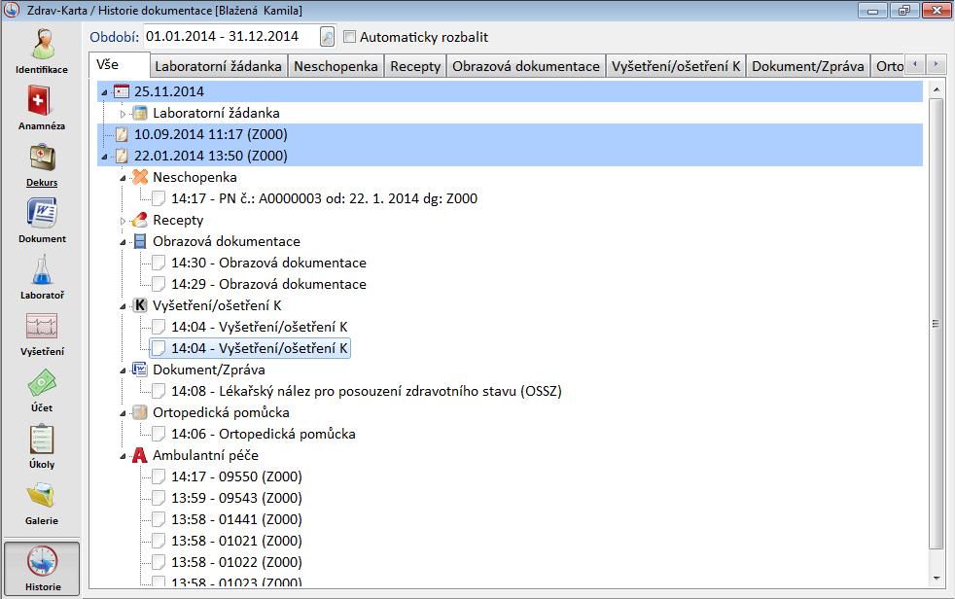Check the 14:29 Obrazová dokumentace box

click(159, 284)
